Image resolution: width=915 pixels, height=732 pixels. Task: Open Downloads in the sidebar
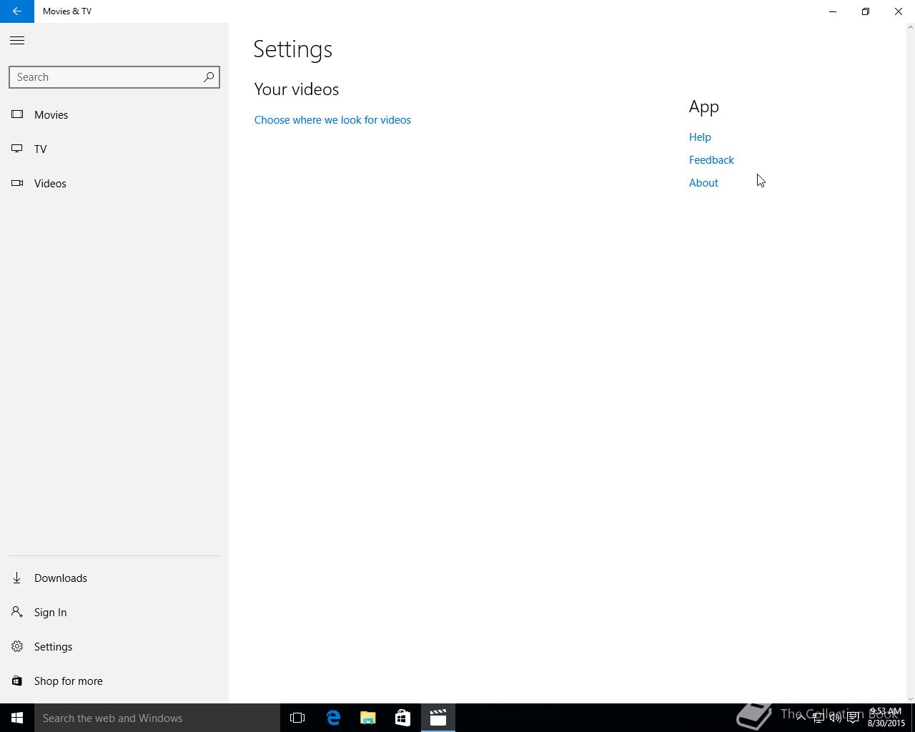[60, 578]
